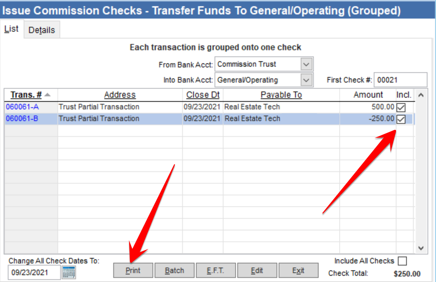Expand the Commission Trust account selector
The height and width of the screenshot is (282, 436).
click(306, 64)
